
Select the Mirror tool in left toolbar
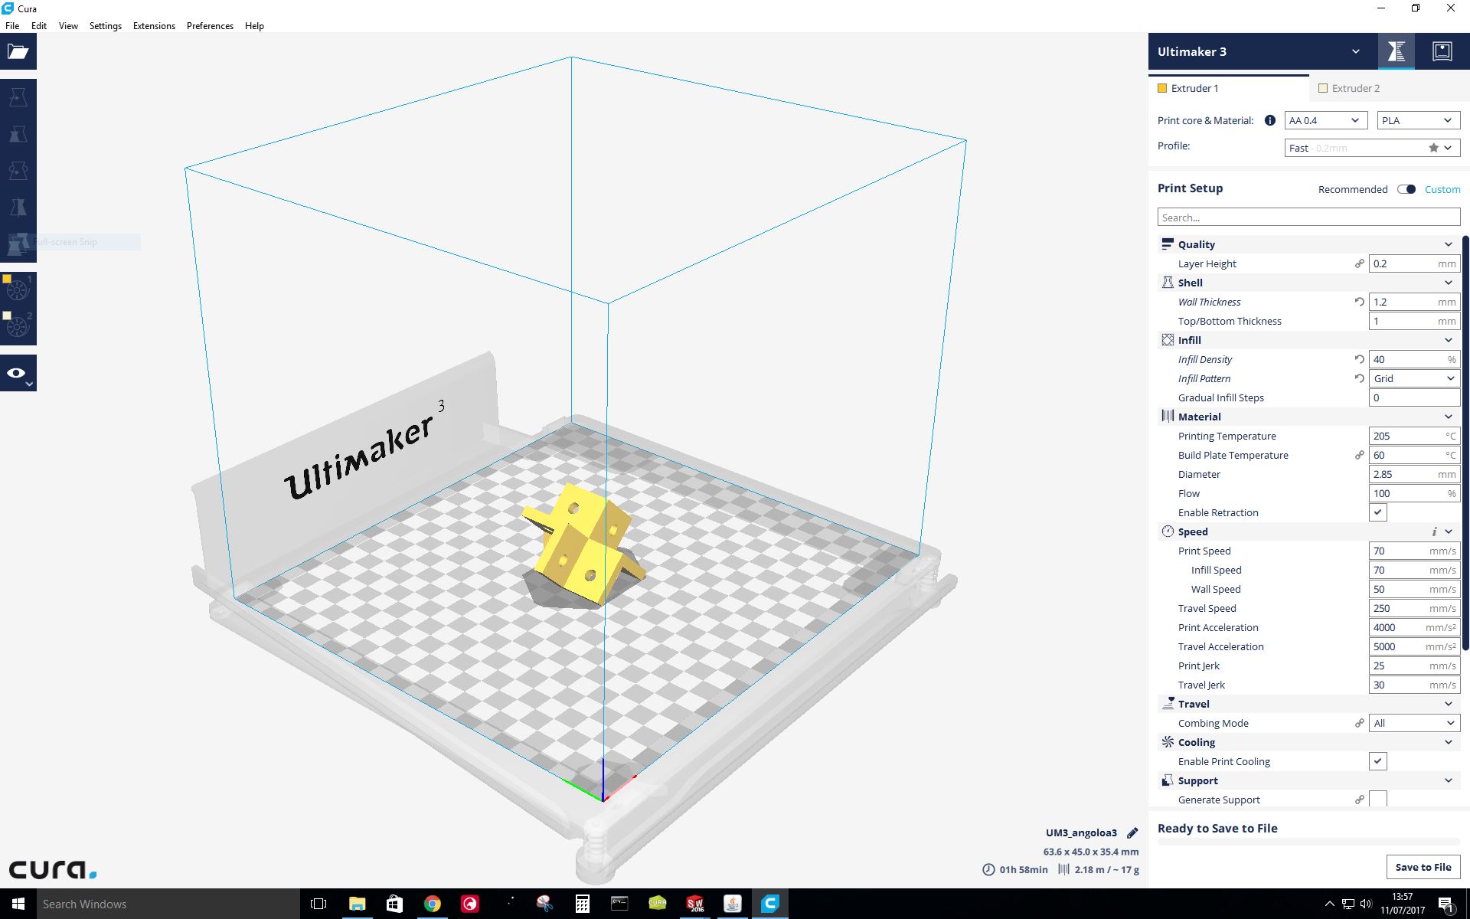click(18, 208)
